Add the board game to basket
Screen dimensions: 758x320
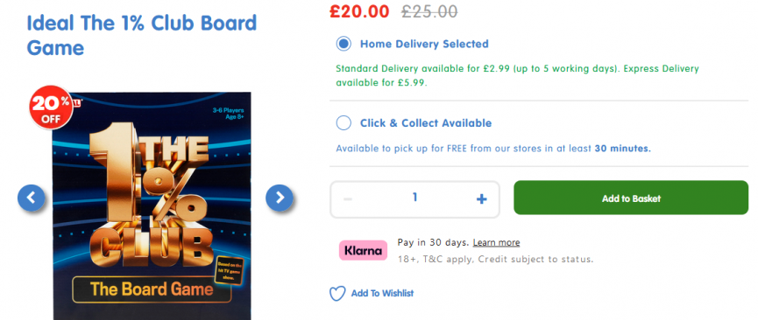(x=631, y=198)
